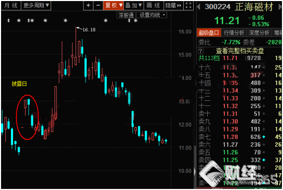
Task: Open the 复权 dropdown
Action: (113, 5)
